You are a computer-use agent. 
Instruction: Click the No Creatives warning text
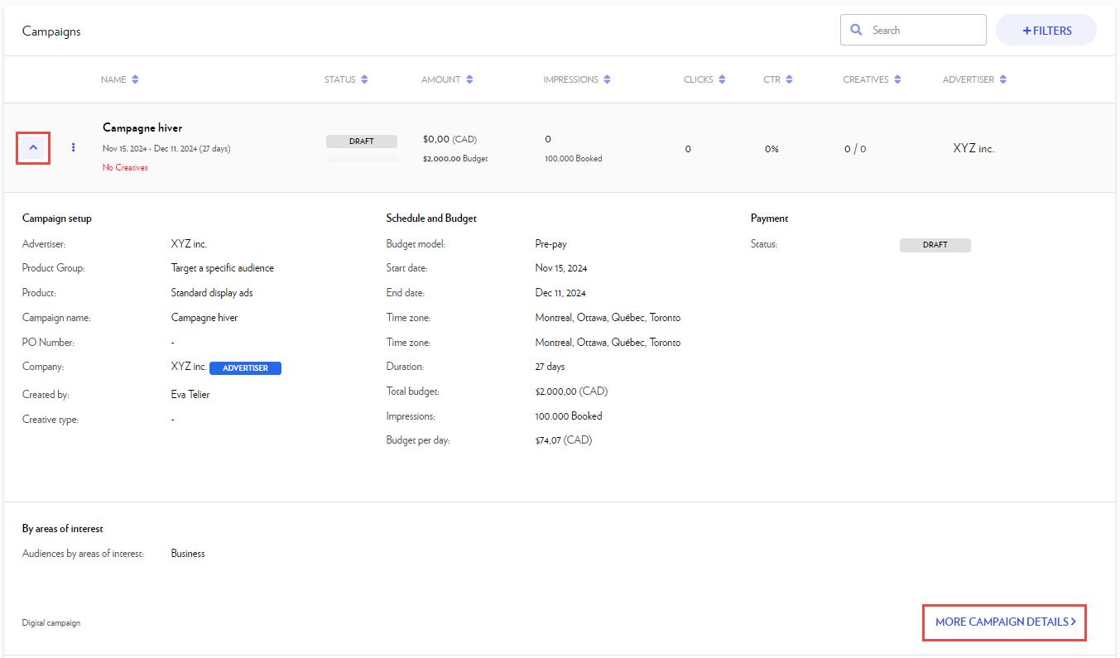[125, 167]
